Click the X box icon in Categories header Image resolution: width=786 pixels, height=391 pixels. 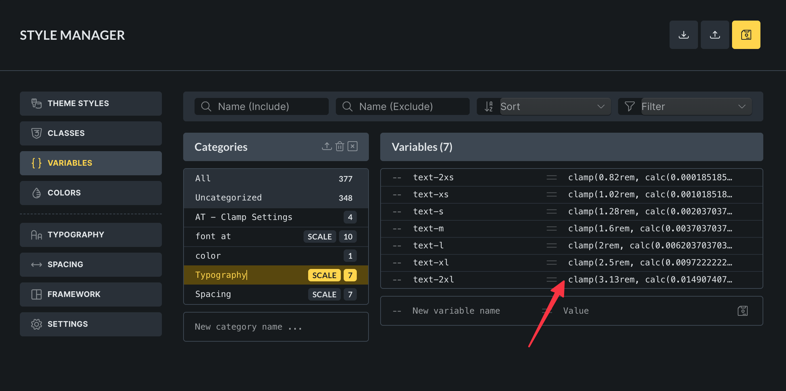tap(353, 146)
